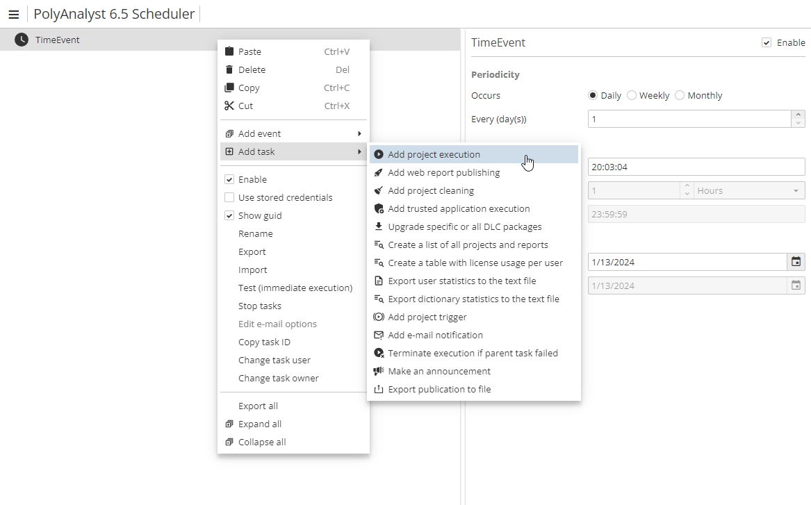Click the Paste clipboard icon
The height and width of the screenshot is (505, 811).
(x=229, y=51)
